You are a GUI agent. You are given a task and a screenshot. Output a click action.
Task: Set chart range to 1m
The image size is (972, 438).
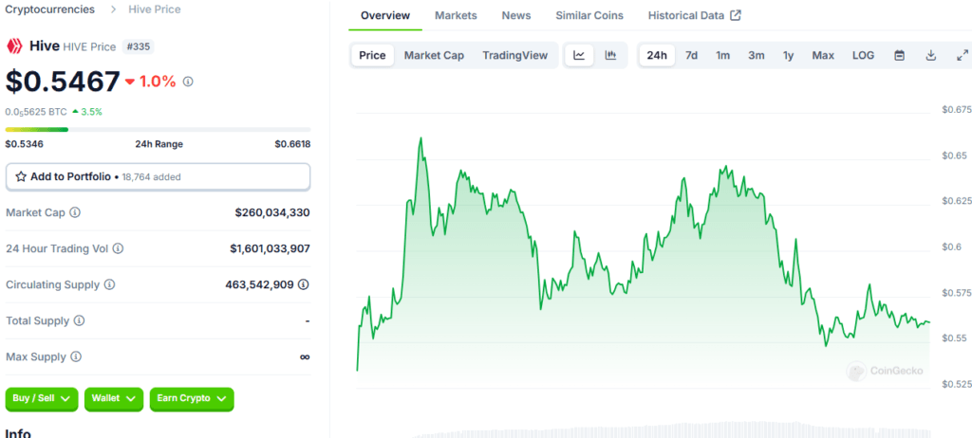pyautogui.click(x=722, y=55)
